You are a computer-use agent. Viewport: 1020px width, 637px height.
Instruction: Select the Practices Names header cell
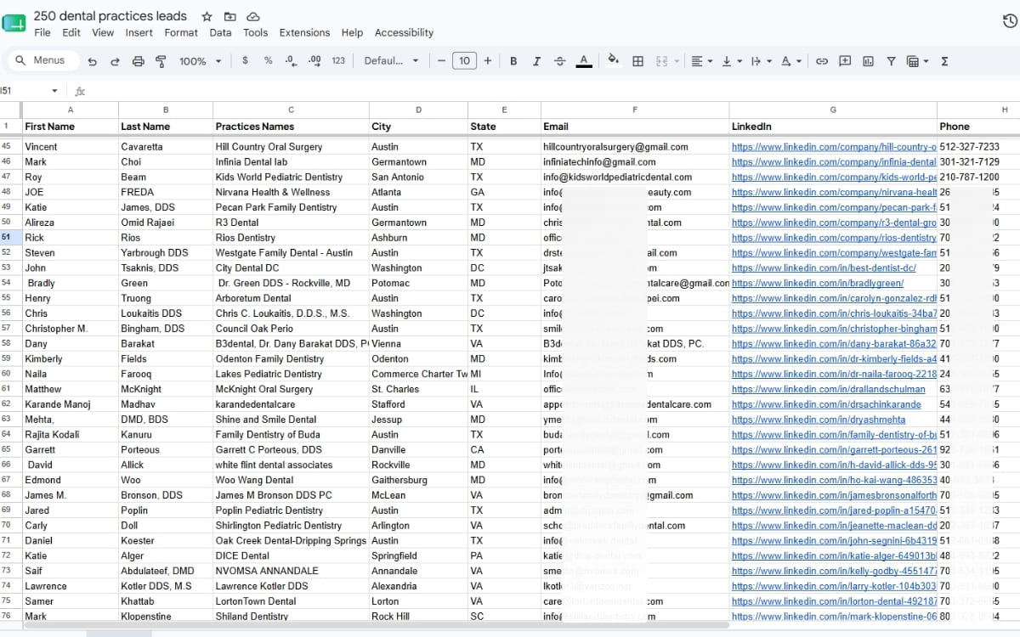click(x=291, y=127)
